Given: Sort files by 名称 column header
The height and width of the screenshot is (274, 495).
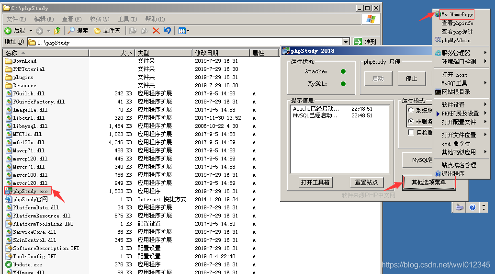Looking at the screenshot, I should tap(46, 53).
